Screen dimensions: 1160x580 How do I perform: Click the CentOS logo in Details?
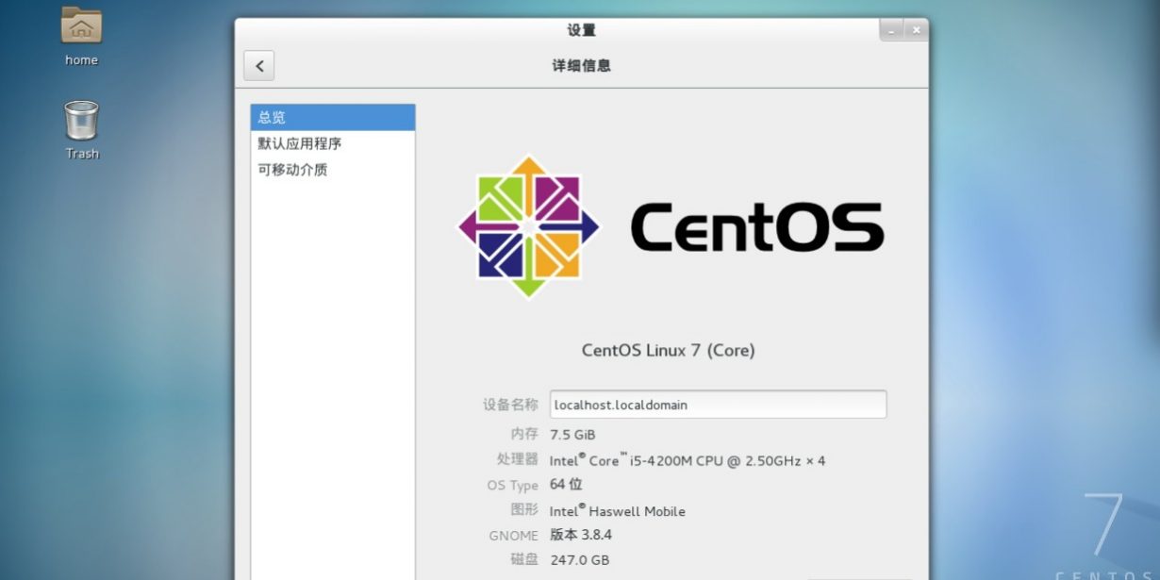pyautogui.click(x=528, y=226)
